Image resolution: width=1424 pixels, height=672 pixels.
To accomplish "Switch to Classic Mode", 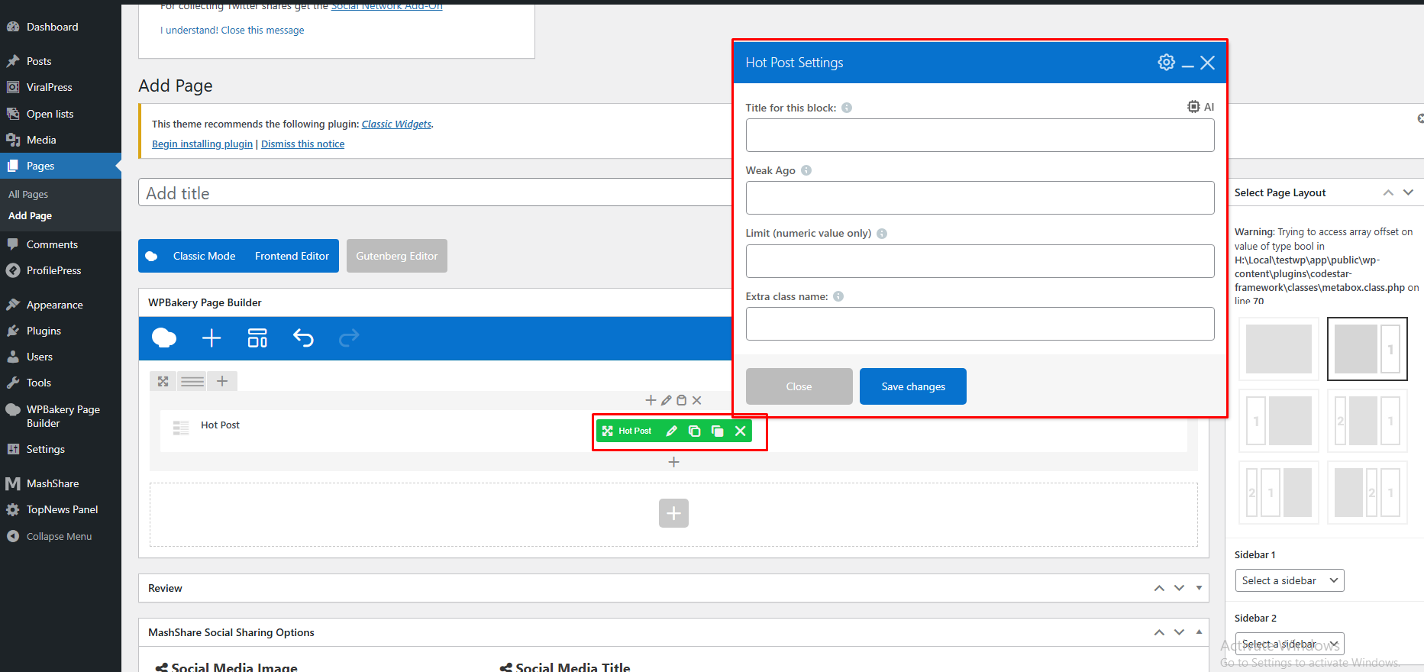I will (x=204, y=256).
